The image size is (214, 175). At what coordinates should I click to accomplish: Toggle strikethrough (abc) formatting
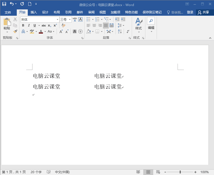(44, 25)
